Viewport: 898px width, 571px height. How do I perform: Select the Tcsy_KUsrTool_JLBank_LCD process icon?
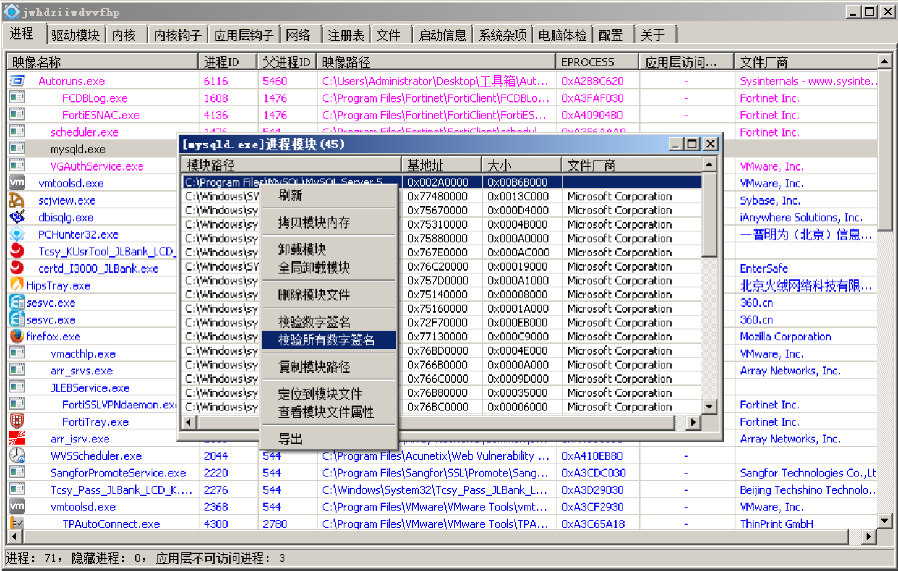pyautogui.click(x=17, y=252)
